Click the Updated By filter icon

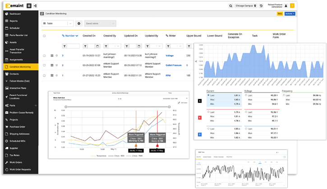click(147, 46)
